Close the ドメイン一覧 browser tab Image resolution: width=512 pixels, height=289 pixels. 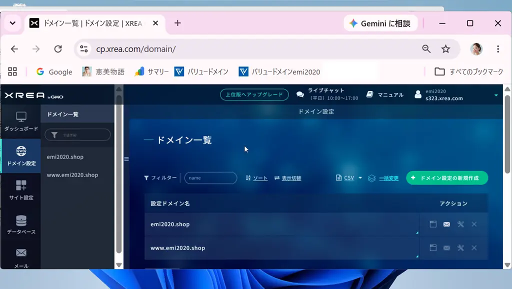pos(155,23)
